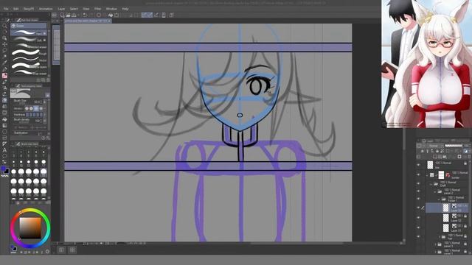Image resolution: width=472 pixels, height=265 pixels.
Task: Select the Brush tool
Action: click(x=4, y=82)
